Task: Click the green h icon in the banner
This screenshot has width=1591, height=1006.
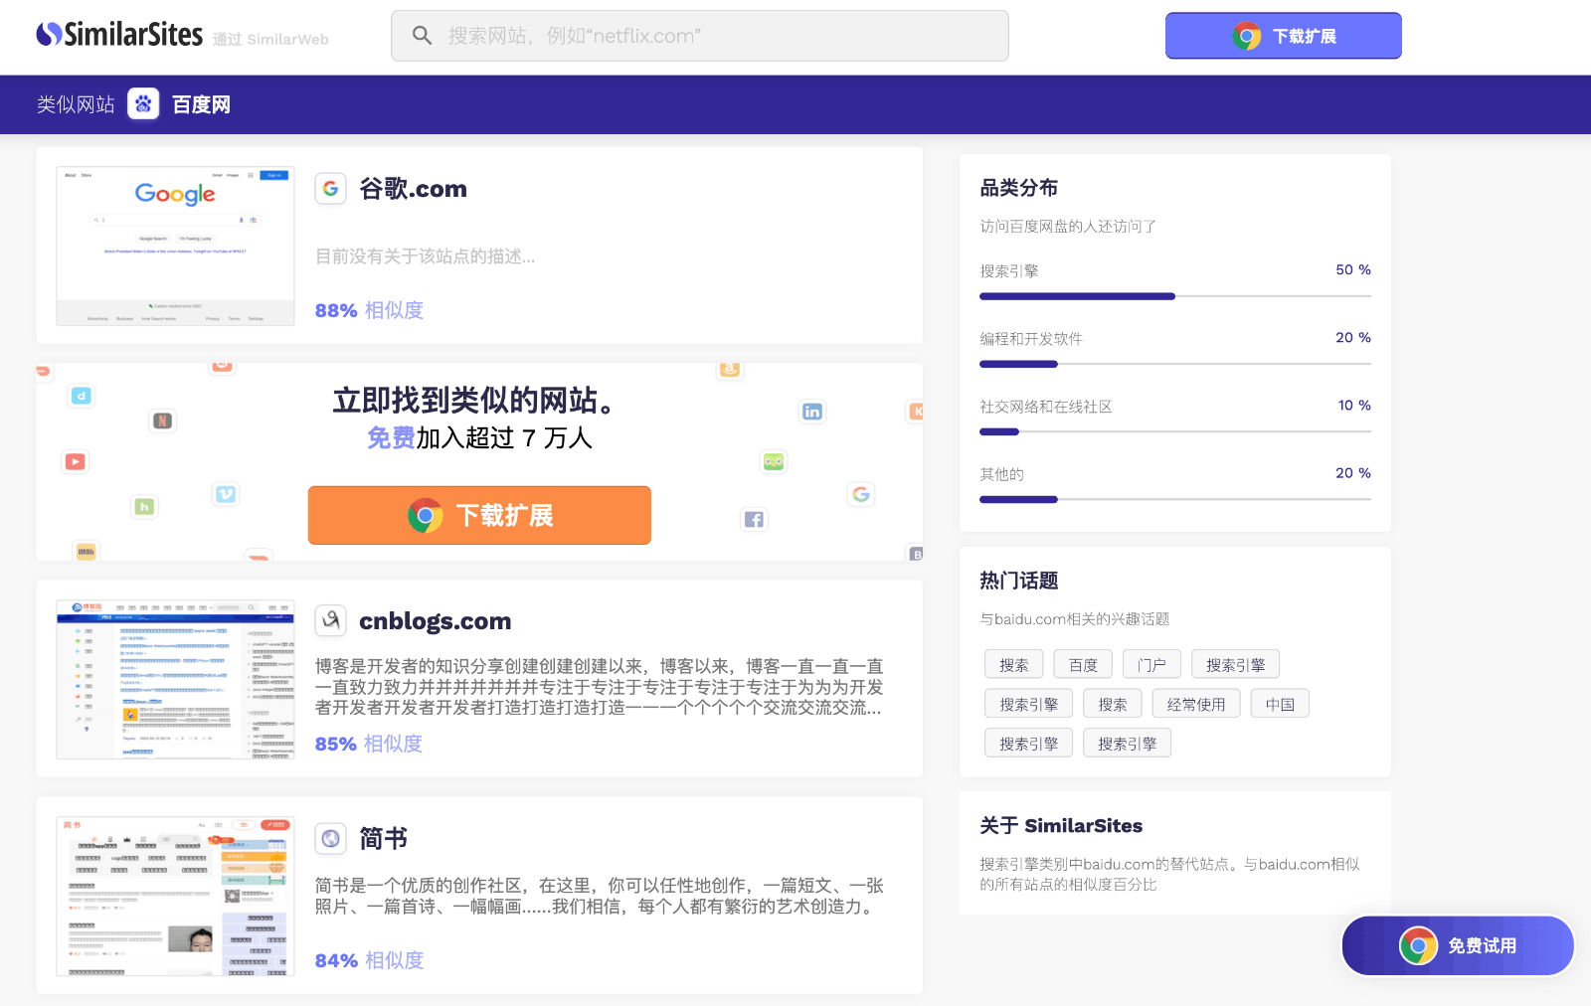Action: tap(144, 507)
